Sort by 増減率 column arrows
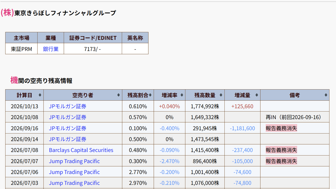 [x=182, y=95]
